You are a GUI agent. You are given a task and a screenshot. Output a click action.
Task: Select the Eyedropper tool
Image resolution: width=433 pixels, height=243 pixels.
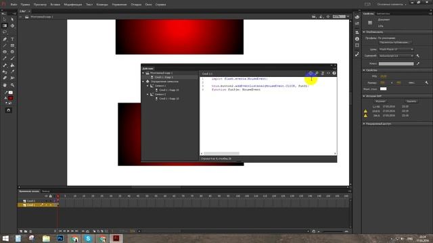point(12,72)
